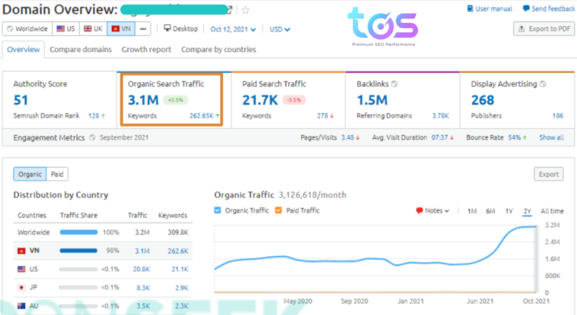Uncheck the Organic Traffic checkbox
This screenshot has width=577, height=315.
[218, 211]
